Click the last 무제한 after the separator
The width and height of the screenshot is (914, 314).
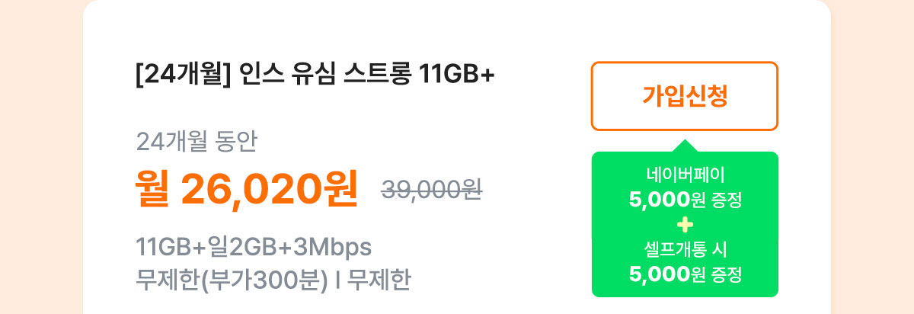(379, 280)
